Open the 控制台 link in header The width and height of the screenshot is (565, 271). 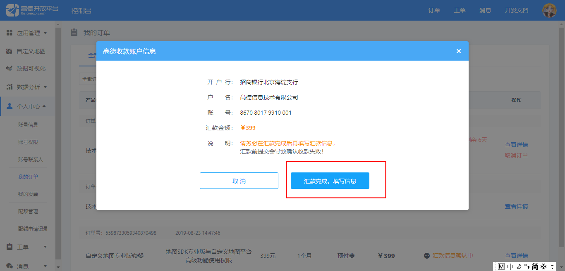click(81, 11)
